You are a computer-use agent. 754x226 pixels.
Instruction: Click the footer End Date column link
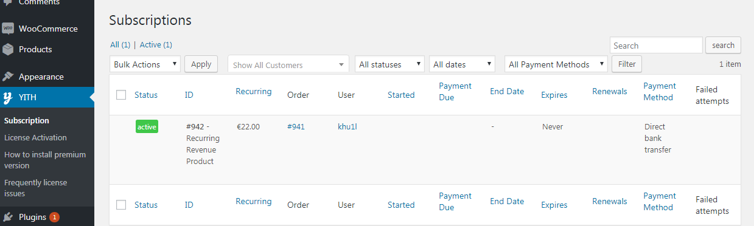click(x=507, y=201)
